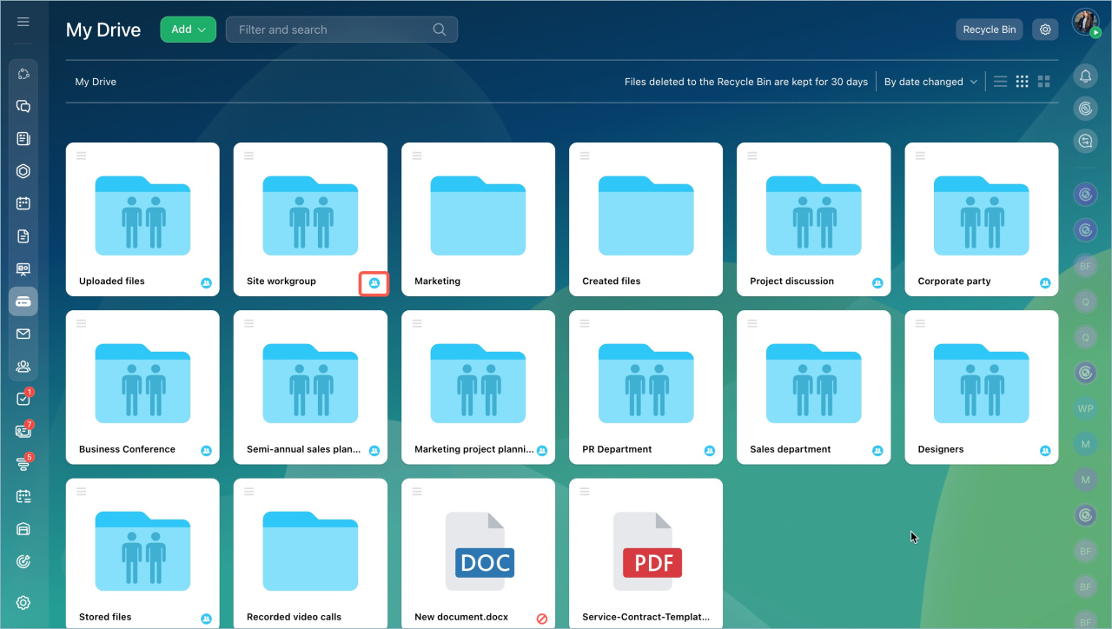Click the shared icon on Site workgroup folder
1112x629 pixels.
(x=374, y=282)
